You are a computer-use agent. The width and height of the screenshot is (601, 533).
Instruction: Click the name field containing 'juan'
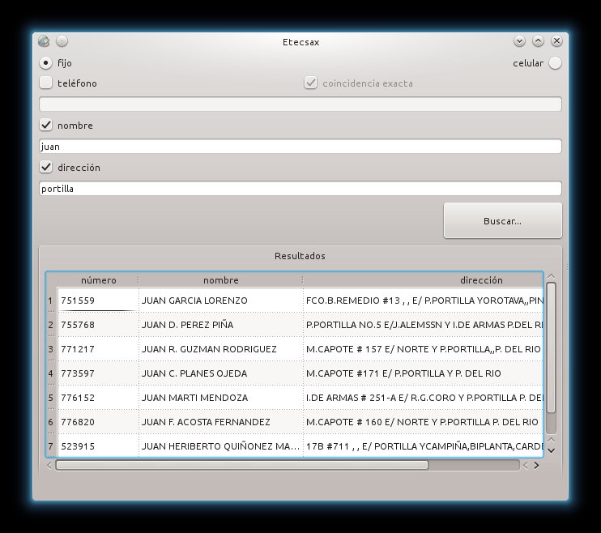(300, 147)
